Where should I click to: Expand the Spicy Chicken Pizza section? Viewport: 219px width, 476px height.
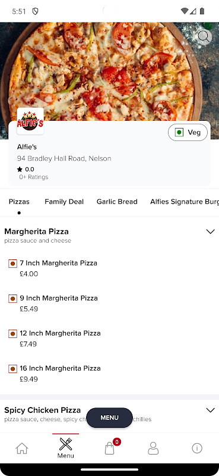point(210,411)
